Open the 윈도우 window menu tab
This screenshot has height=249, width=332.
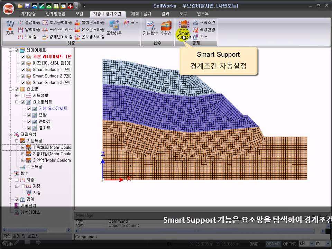pos(203,14)
